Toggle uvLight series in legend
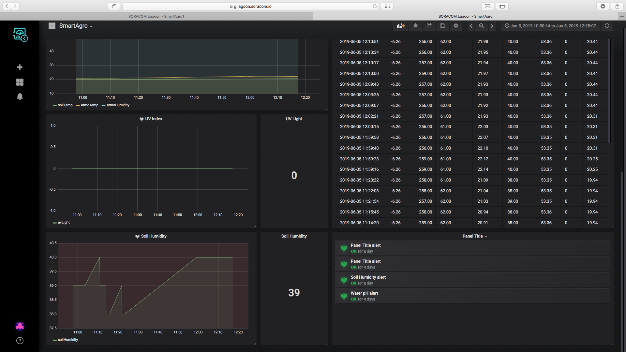Viewport: 626px width, 352px height. tap(64, 223)
